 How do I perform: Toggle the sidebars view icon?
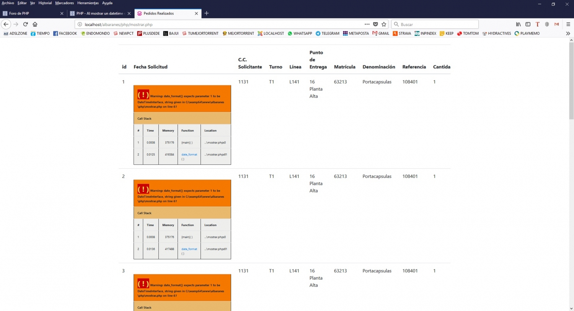click(x=528, y=24)
